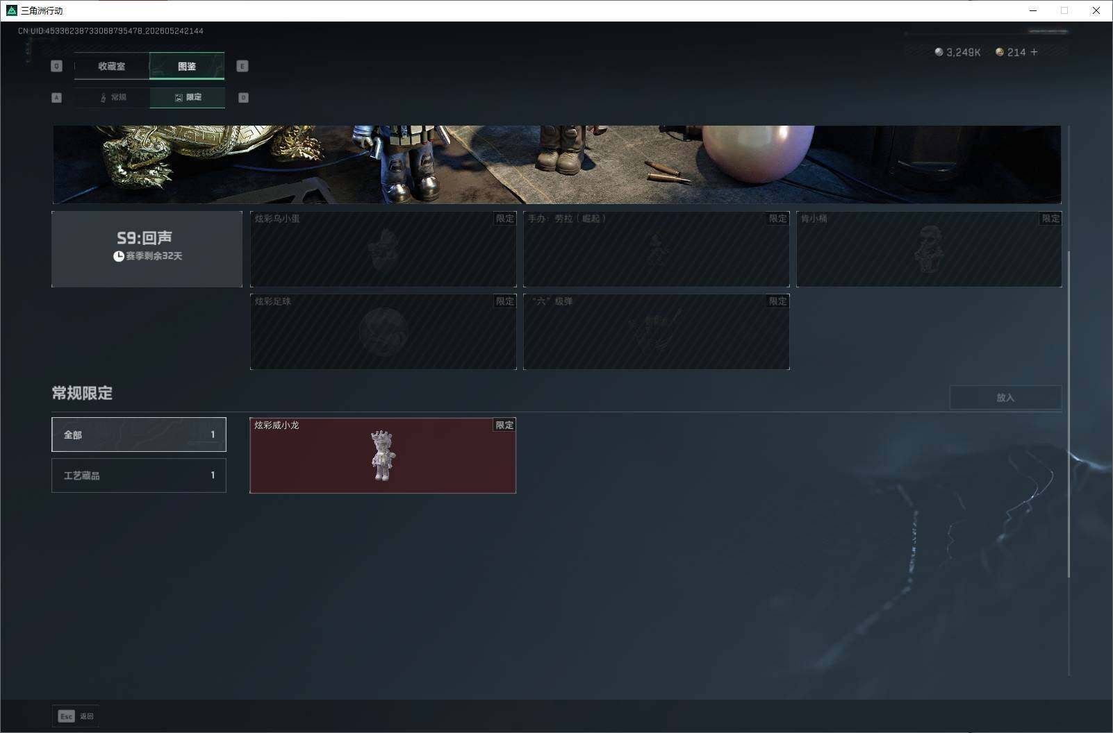Click the 三角洲行动 app icon in title bar

tap(11, 10)
